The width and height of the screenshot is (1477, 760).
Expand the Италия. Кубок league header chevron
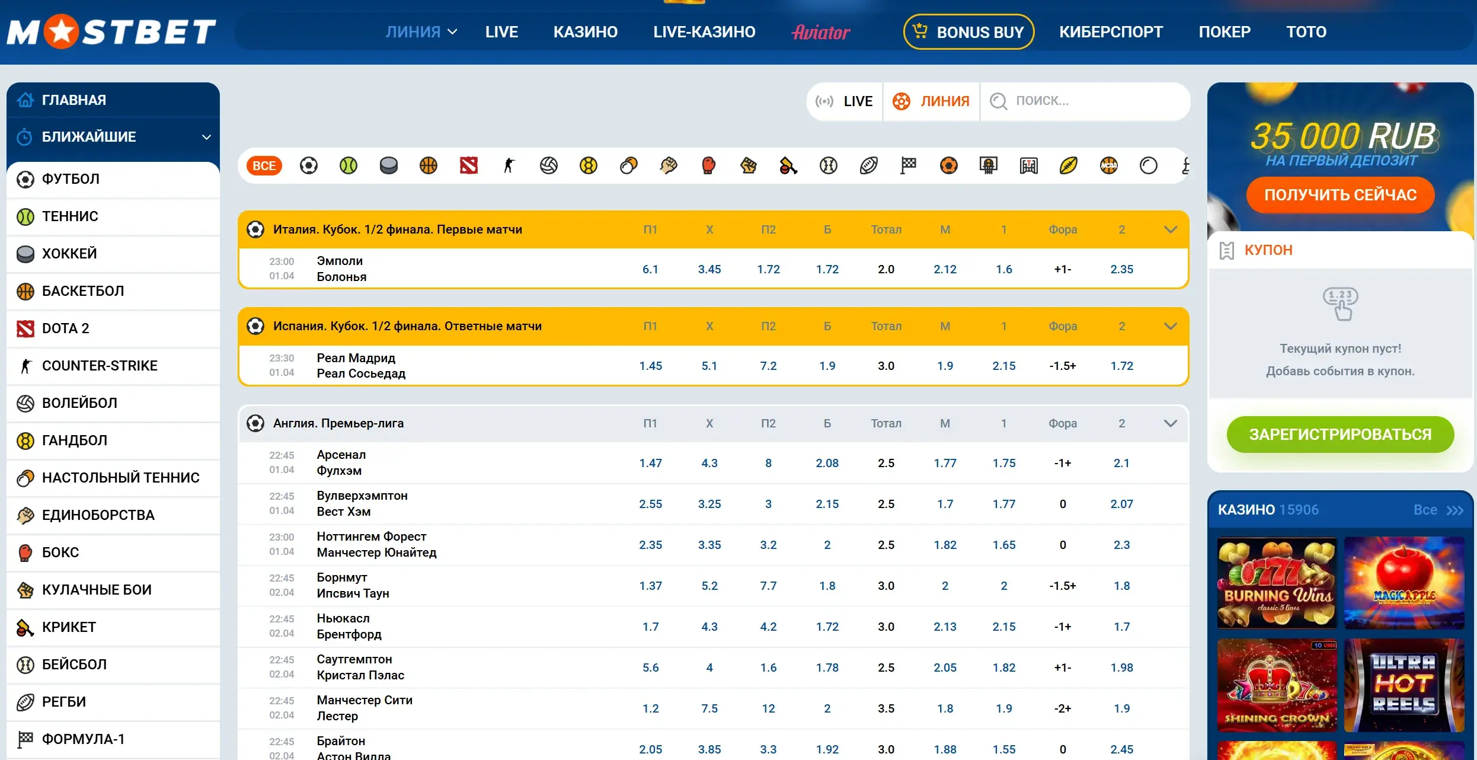click(x=1171, y=229)
